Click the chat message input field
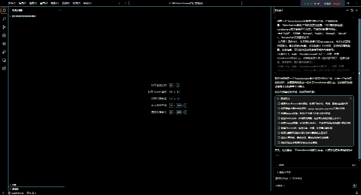This screenshot has width=361, height=195. coord(311,178)
